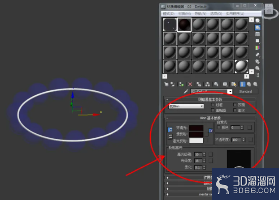This screenshot has width=279, height=200.
Task: Click the ViewCube in the viewport corner
Action: click(x=269, y=10)
